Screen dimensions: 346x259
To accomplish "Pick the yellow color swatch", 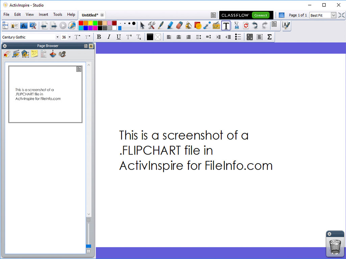I will coord(91,23).
